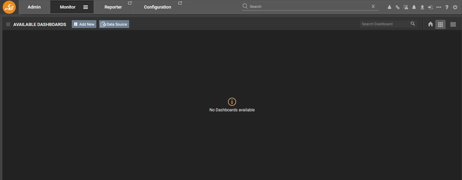Screen dimensions: 462x180
Task: Open the Configuration tab
Action: click(x=158, y=7)
